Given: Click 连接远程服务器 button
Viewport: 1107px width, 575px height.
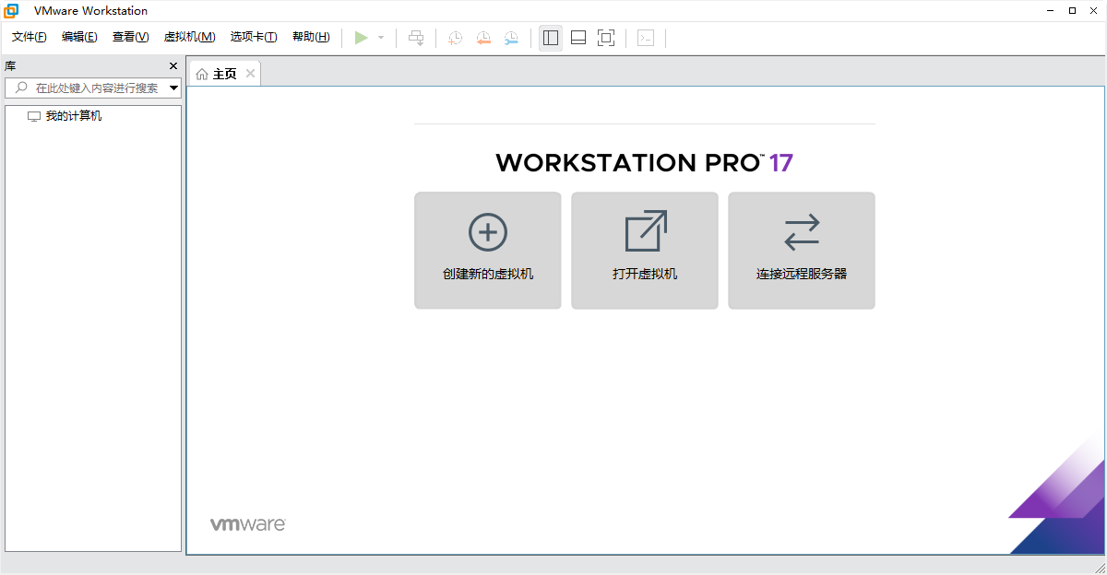Looking at the screenshot, I should point(802,251).
